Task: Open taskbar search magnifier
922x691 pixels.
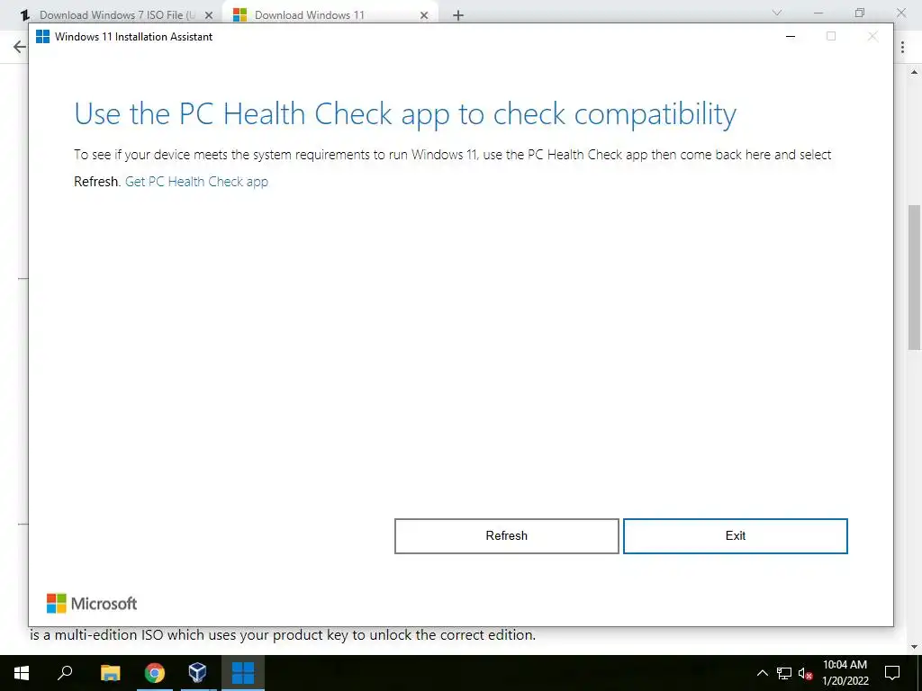Action: click(x=65, y=673)
